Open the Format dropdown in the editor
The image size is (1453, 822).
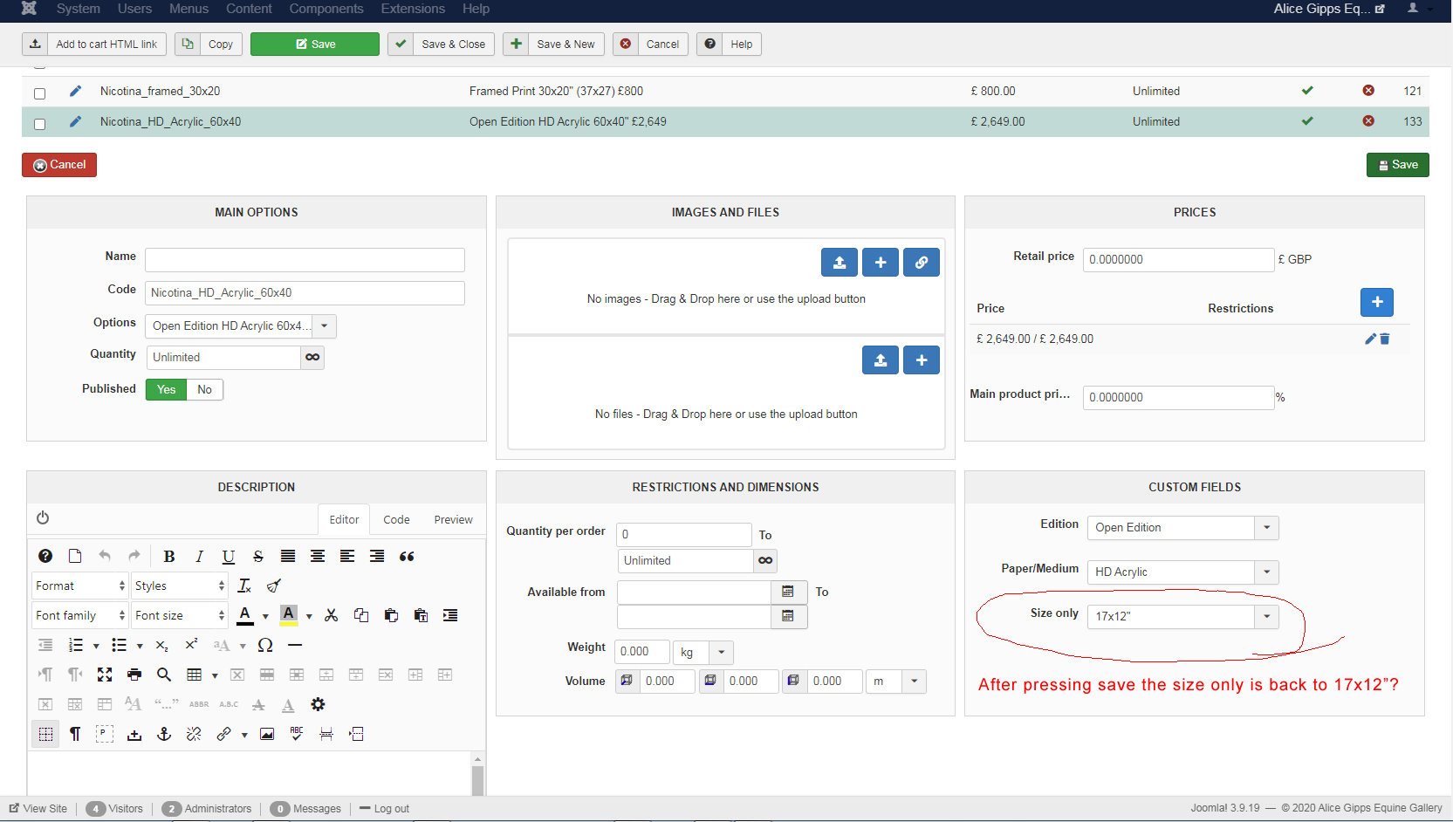80,586
